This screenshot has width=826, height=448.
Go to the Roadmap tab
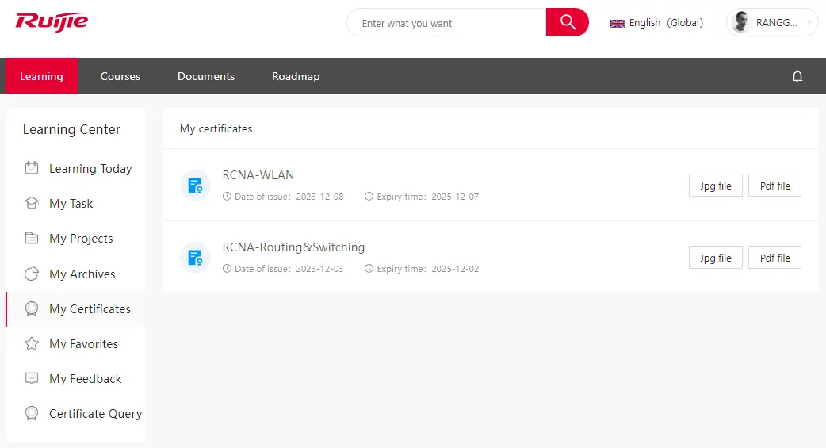296,76
